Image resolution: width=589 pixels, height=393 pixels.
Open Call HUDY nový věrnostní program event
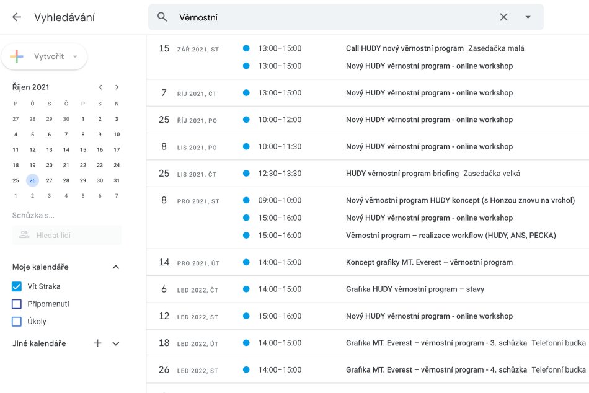pos(405,48)
